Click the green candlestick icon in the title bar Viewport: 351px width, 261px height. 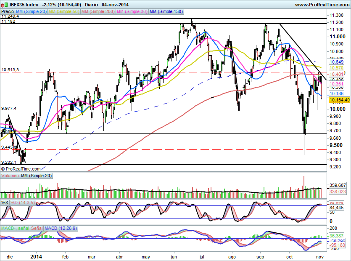(x=7, y=4)
